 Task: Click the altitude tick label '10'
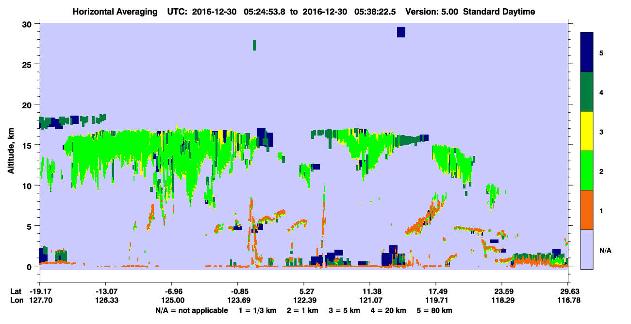[28, 186]
